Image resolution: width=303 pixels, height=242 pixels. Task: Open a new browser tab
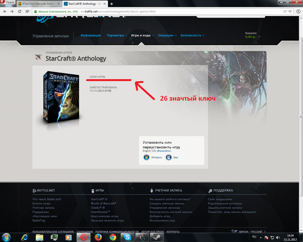[x=112, y=4]
